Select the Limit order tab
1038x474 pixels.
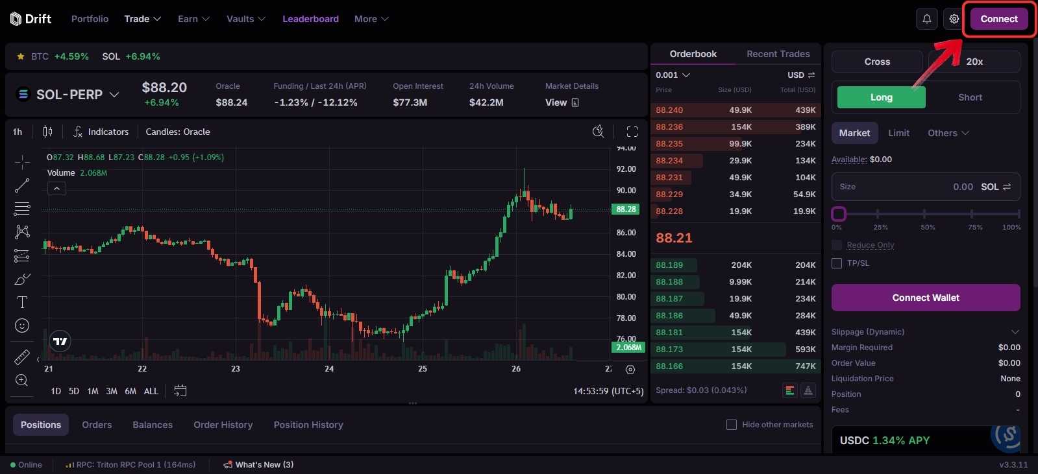[898, 133]
